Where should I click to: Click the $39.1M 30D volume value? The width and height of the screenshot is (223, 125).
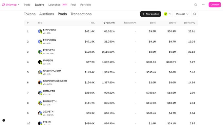(x=172, y=123)
